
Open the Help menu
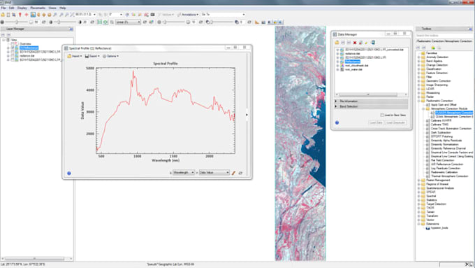63,8
